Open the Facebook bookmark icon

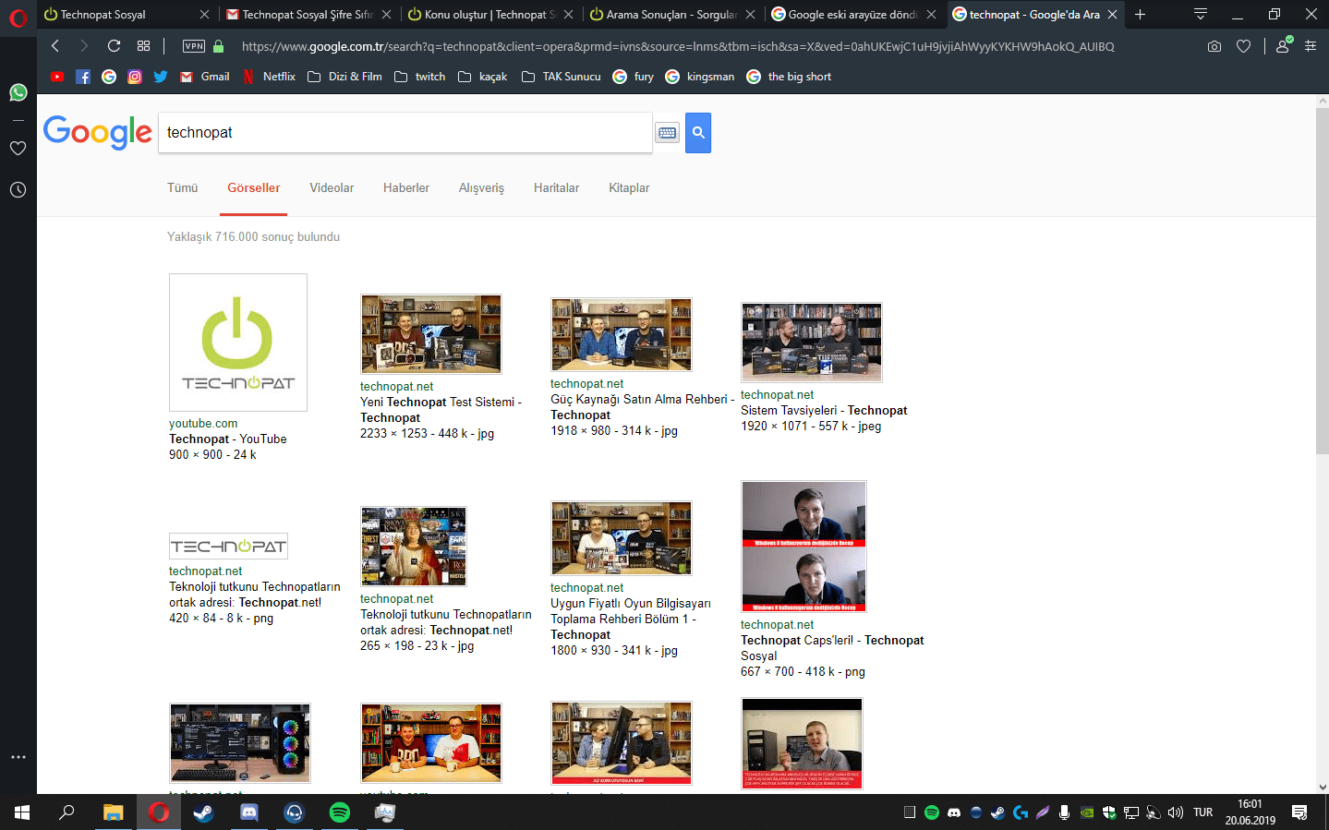pyautogui.click(x=83, y=77)
